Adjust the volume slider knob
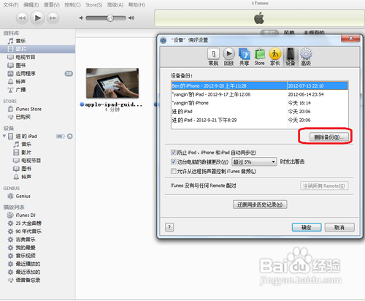365x301 pixels. pyautogui.click(x=110, y=18)
